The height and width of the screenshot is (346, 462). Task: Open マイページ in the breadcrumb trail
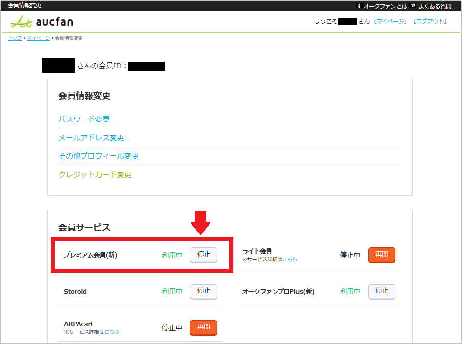(x=38, y=38)
